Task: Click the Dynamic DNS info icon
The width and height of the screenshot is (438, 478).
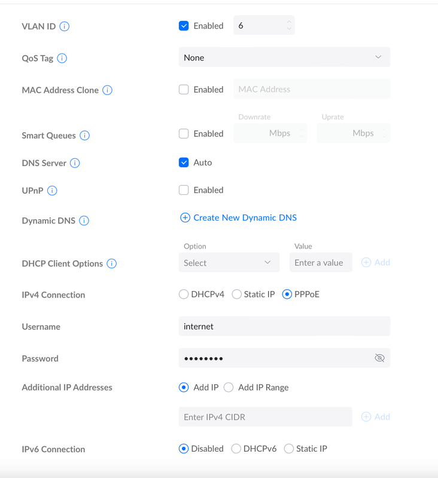Action: tap(84, 221)
